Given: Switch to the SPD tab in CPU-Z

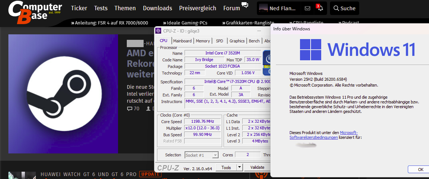Looking at the screenshot, I should pos(219,41).
